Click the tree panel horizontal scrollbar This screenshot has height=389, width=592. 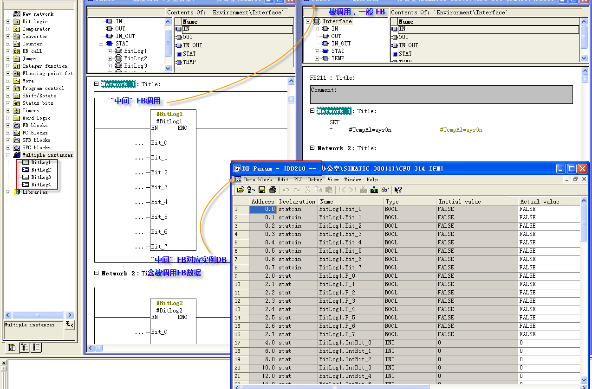(39, 315)
